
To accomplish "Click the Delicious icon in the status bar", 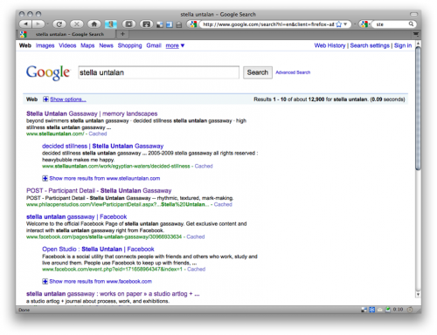I will point(364,310).
